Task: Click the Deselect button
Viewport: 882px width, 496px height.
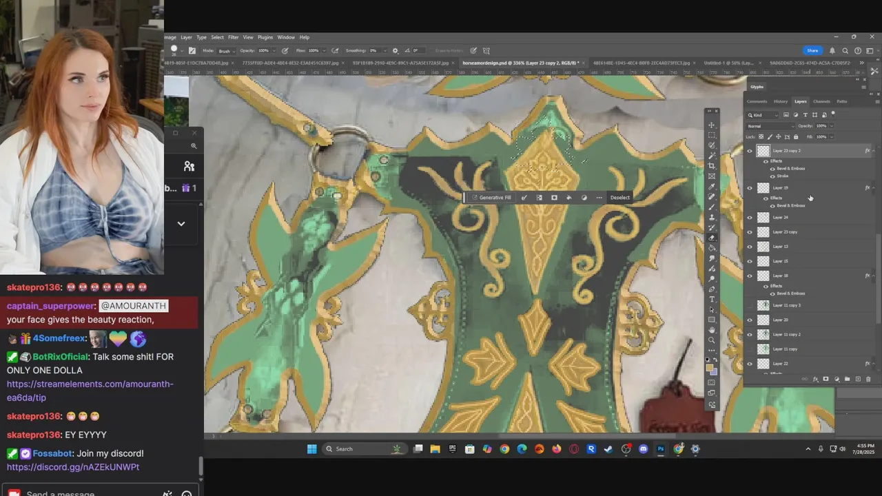Action: tap(619, 198)
